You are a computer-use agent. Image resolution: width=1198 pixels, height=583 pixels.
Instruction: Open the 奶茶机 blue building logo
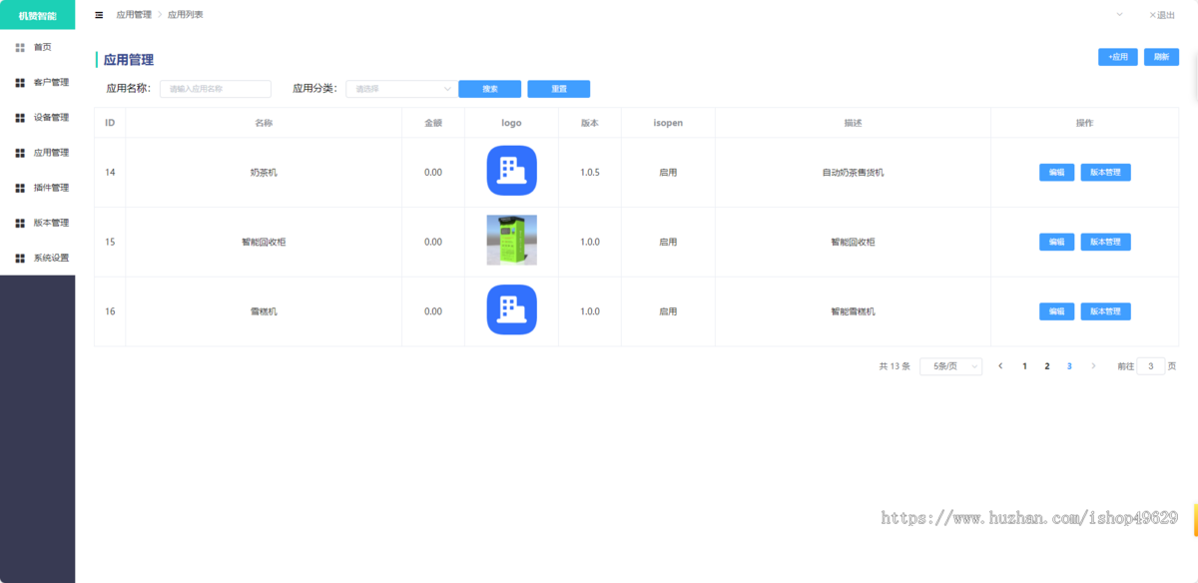pos(512,171)
